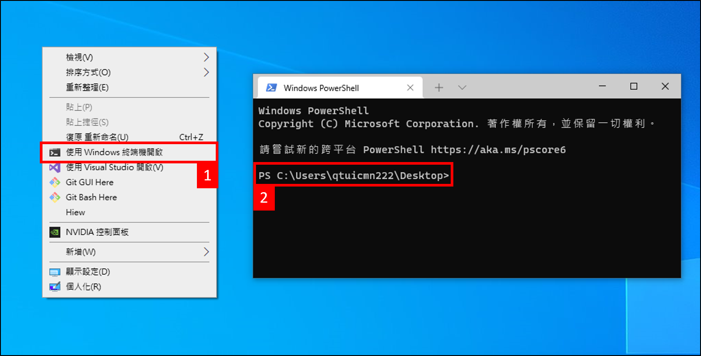
Task: Open the 新增(W) menu entry
Action: point(130,252)
